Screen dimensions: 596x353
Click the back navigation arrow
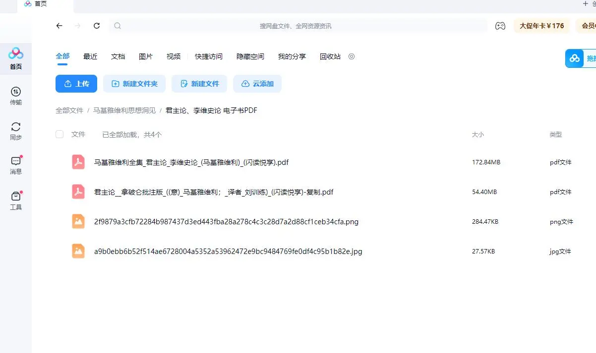click(59, 26)
